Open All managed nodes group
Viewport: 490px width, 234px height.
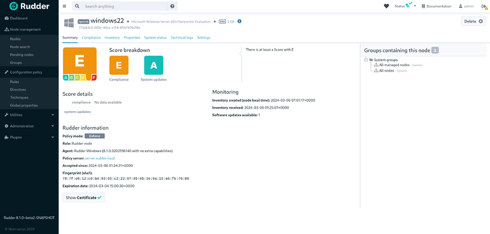pyautogui.click(x=394, y=65)
